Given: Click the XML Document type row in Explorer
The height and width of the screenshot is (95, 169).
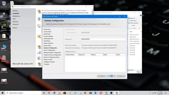Looking at the screenshot, I should (134, 35).
